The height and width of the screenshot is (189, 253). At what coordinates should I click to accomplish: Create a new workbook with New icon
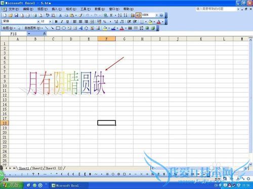pos(5,15)
